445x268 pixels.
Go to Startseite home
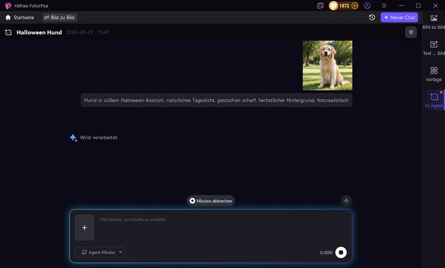[x=20, y=17]
